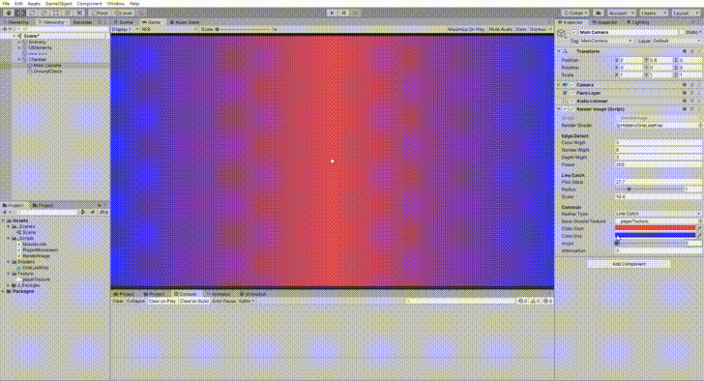Open the Layer Default dropdown
Screen dimensions: 704x381
[x=677, y=41]
